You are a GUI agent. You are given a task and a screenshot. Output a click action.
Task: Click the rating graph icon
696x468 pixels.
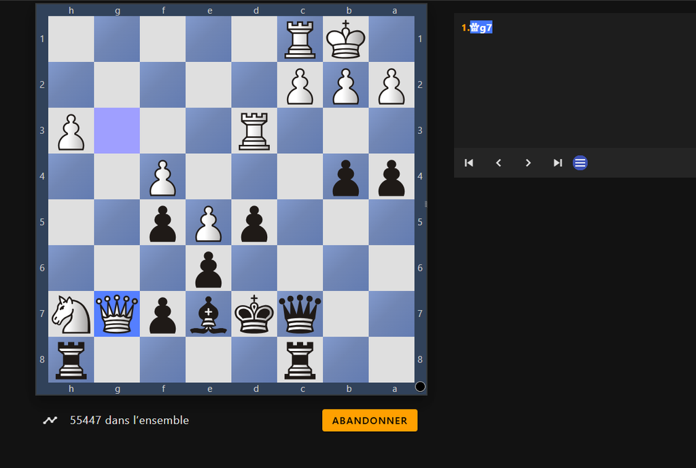click(50, 420)
